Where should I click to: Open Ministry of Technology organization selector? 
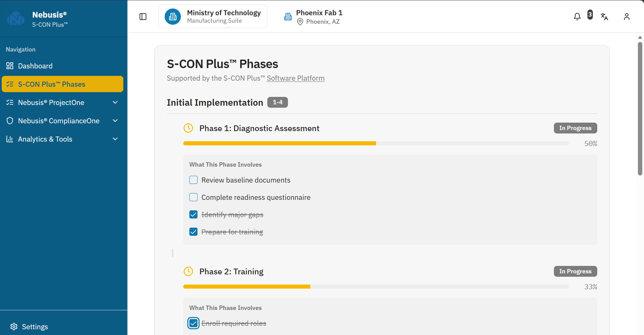pyautogui.click(x=213, y=17)
